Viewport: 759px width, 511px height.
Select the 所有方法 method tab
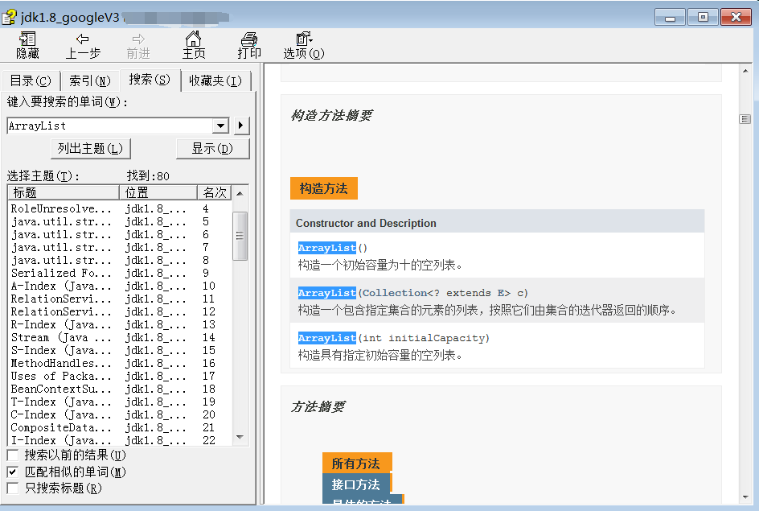point(357,463)
